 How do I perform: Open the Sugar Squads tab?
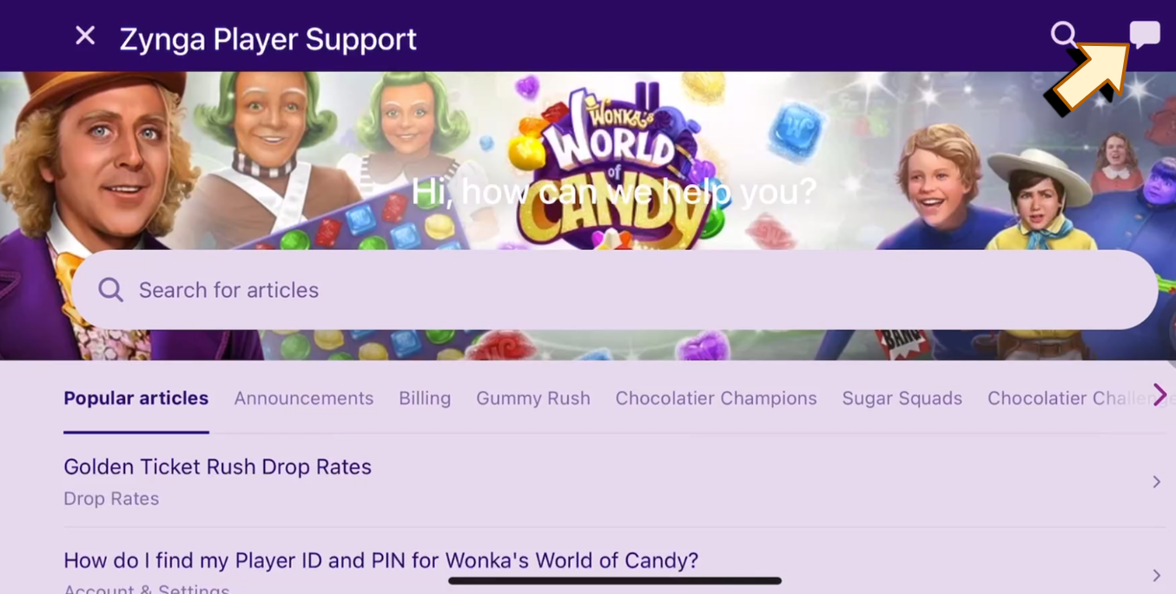click(902, 398)
